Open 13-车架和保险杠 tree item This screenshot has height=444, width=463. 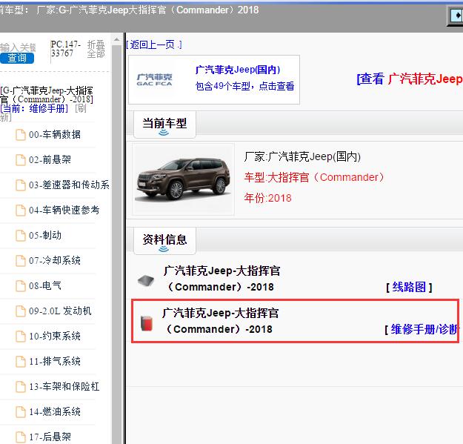64,386
